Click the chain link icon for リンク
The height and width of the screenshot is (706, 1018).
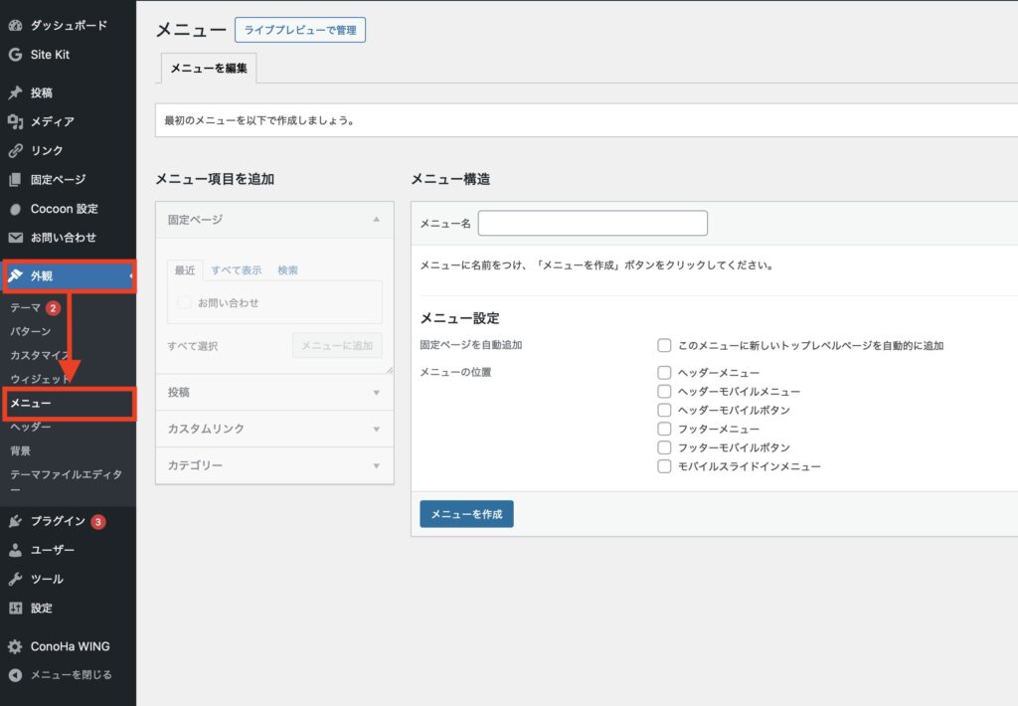point(15,151)
